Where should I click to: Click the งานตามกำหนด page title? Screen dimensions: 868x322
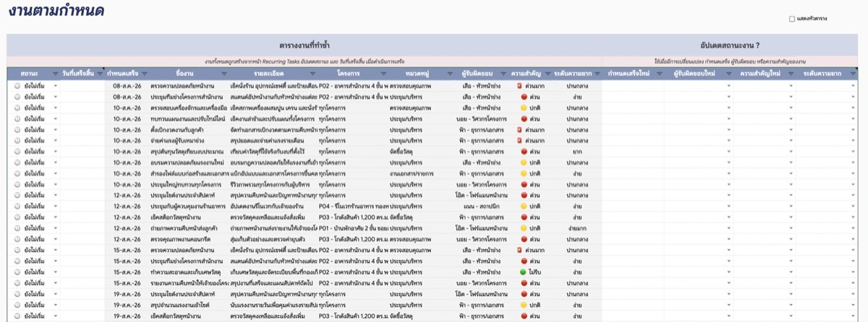click(x=56, y=11)
